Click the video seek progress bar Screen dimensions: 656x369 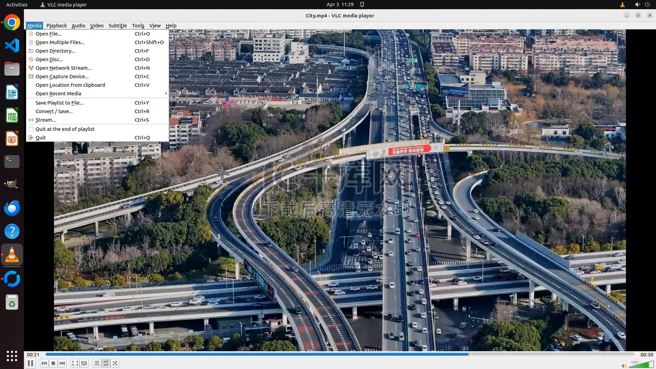click(x=340, y=354)
